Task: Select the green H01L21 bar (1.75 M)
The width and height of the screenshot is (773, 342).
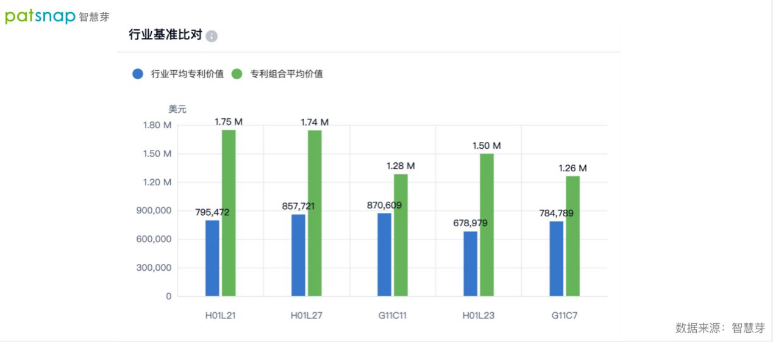Action: coord(229,213)
